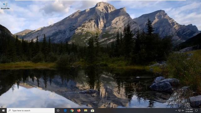Launch Google Chrome from taskbar

tap(72, 110)
